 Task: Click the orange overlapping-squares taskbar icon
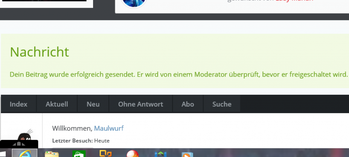(106, 154)
